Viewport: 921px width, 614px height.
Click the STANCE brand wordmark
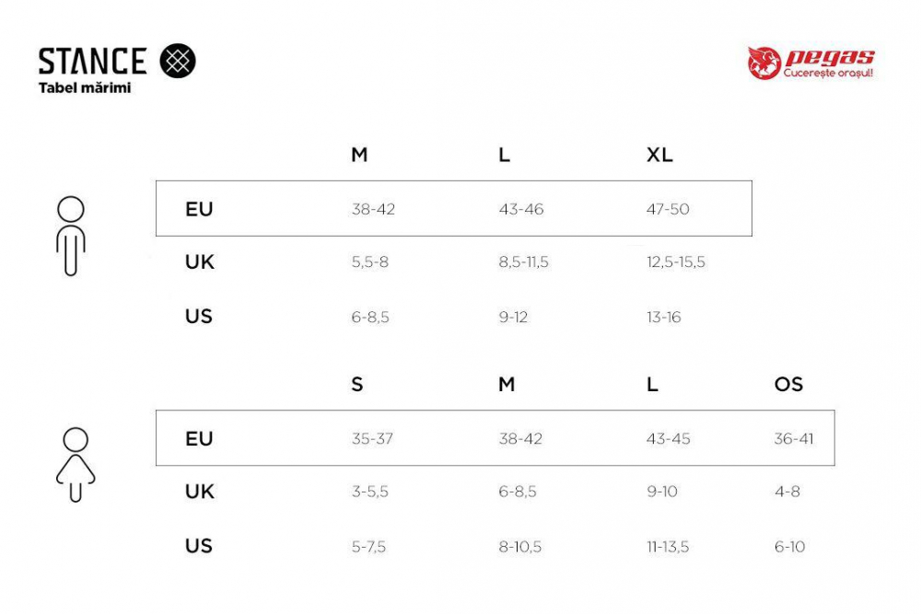click(x=92, y=62)
